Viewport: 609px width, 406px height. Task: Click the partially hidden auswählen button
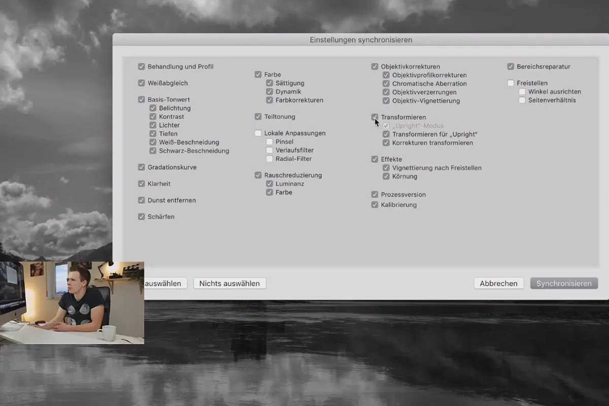(x=165, y=283)
